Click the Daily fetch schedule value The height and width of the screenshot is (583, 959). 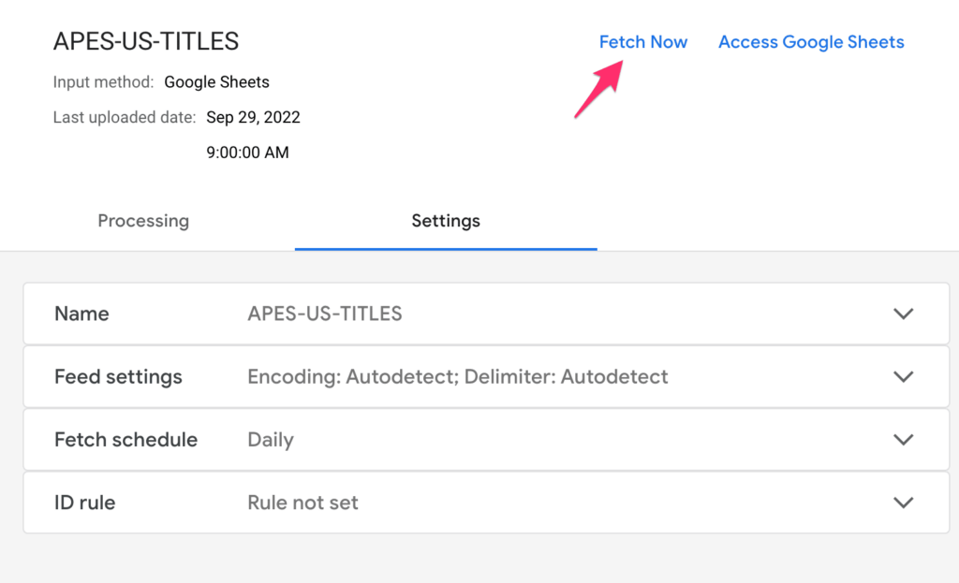(x=271, y=439)
